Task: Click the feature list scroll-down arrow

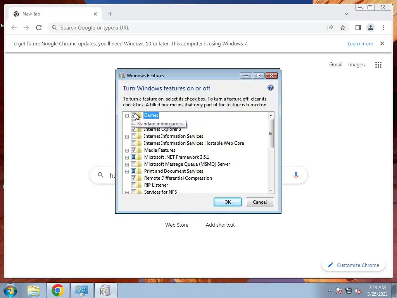Action: tap(271, 191)
